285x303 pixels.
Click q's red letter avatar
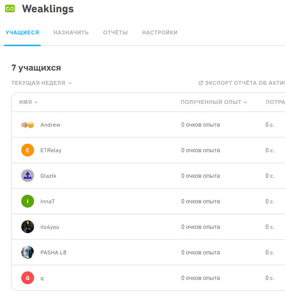click(28, 278)
